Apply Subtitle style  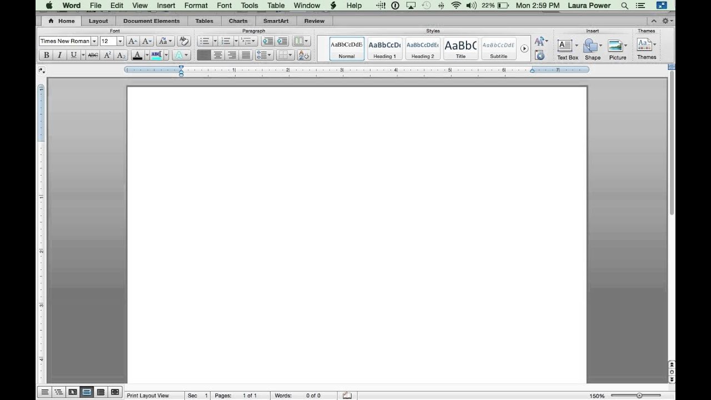click(x=498, y=49)
